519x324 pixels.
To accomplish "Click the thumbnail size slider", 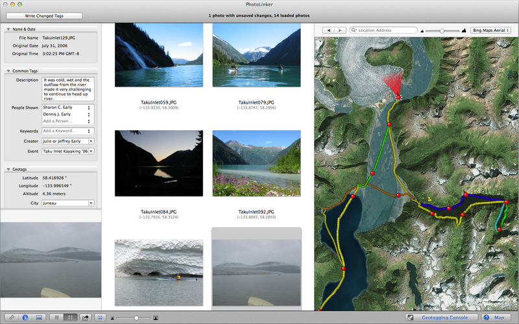I will tap(134, 318).
